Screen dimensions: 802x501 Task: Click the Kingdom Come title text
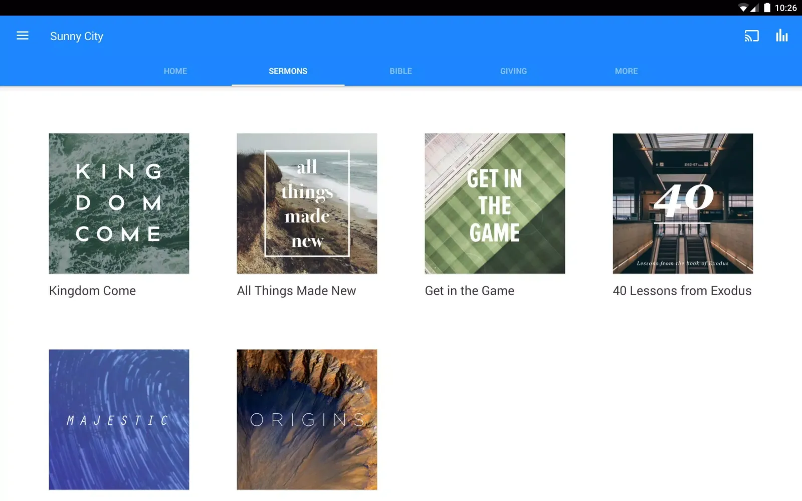tap(93, 291)
